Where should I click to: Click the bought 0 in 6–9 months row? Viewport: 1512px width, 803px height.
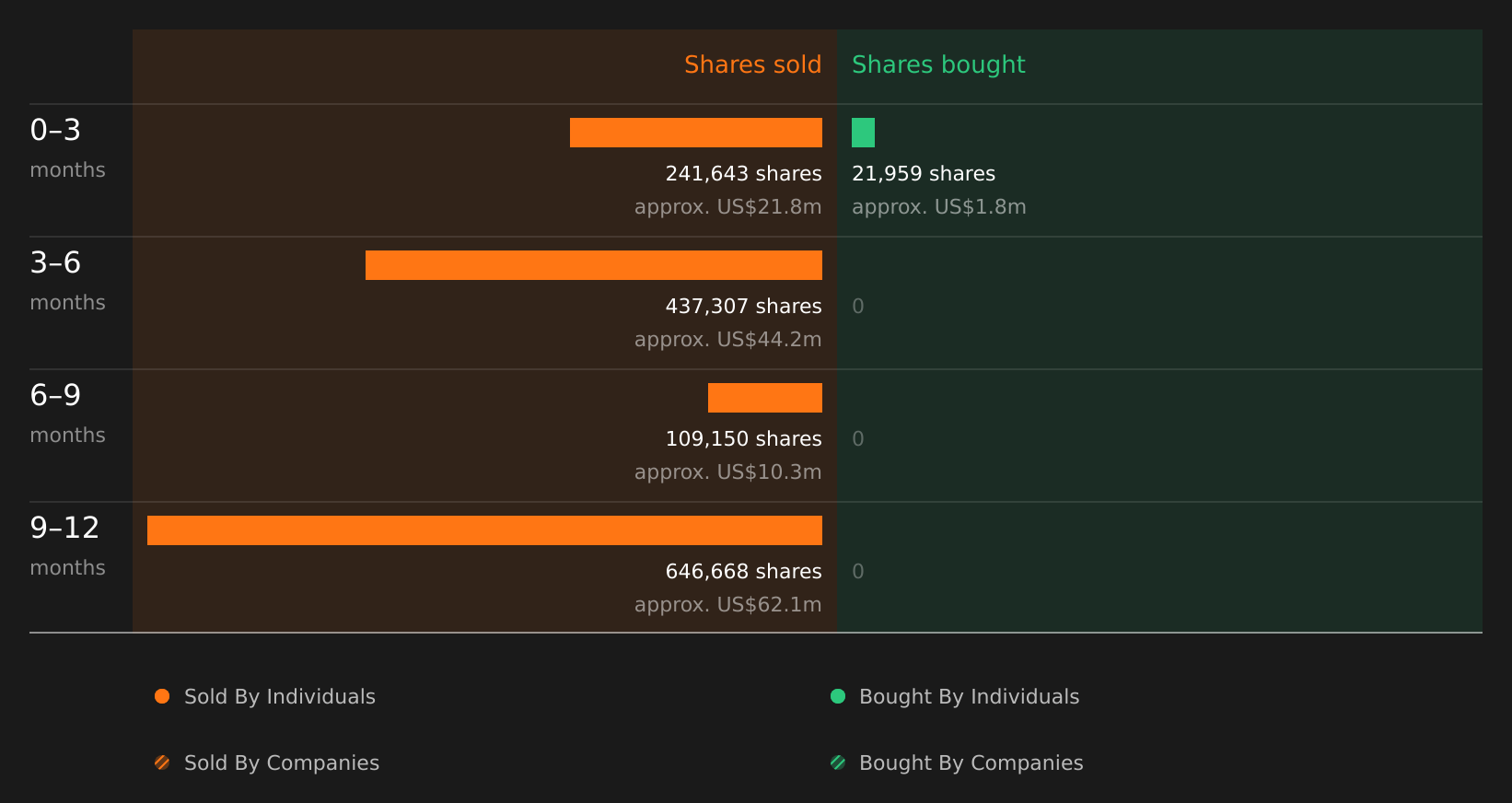pos(858,439)
